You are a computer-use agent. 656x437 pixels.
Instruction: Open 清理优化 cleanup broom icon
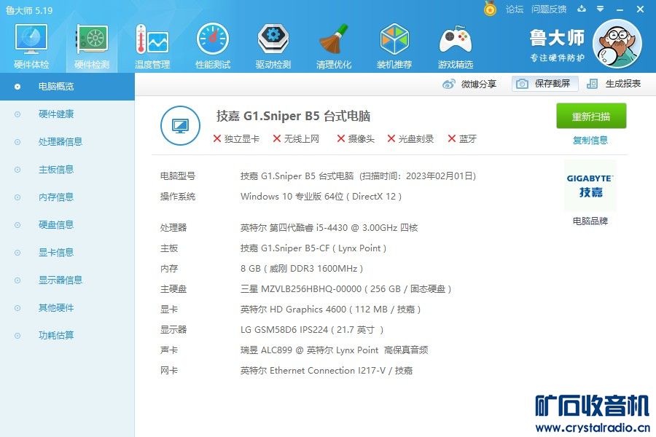[333, 46]
